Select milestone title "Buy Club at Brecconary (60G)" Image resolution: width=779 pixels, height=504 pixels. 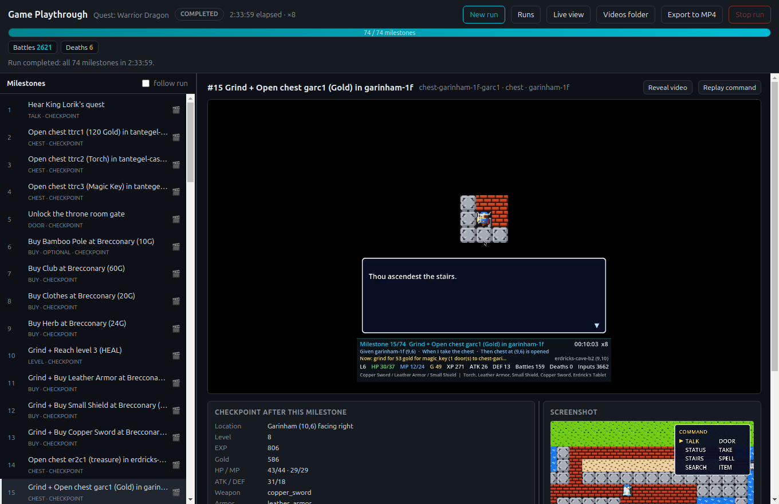pos(76,269)
